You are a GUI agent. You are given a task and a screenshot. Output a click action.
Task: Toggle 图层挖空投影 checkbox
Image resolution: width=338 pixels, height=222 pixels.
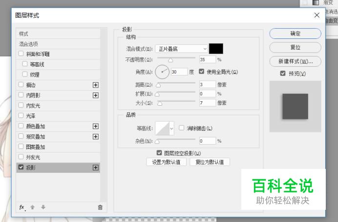[x=159, y=153]
